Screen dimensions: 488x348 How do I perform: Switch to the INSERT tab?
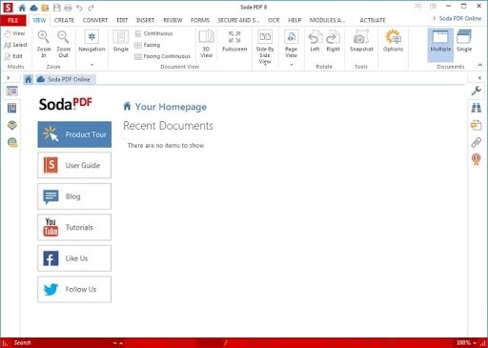pyautogui.click(x=145, y=20)
